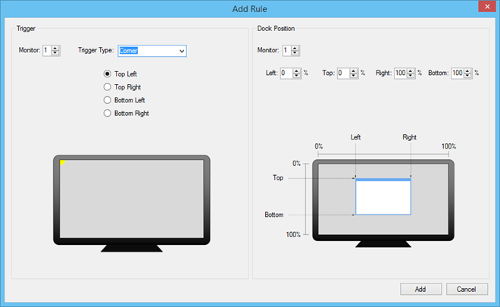Screen dimensions: 500x307
Task: Increase the Dock Position Monitor number
Action: (295, 49)
